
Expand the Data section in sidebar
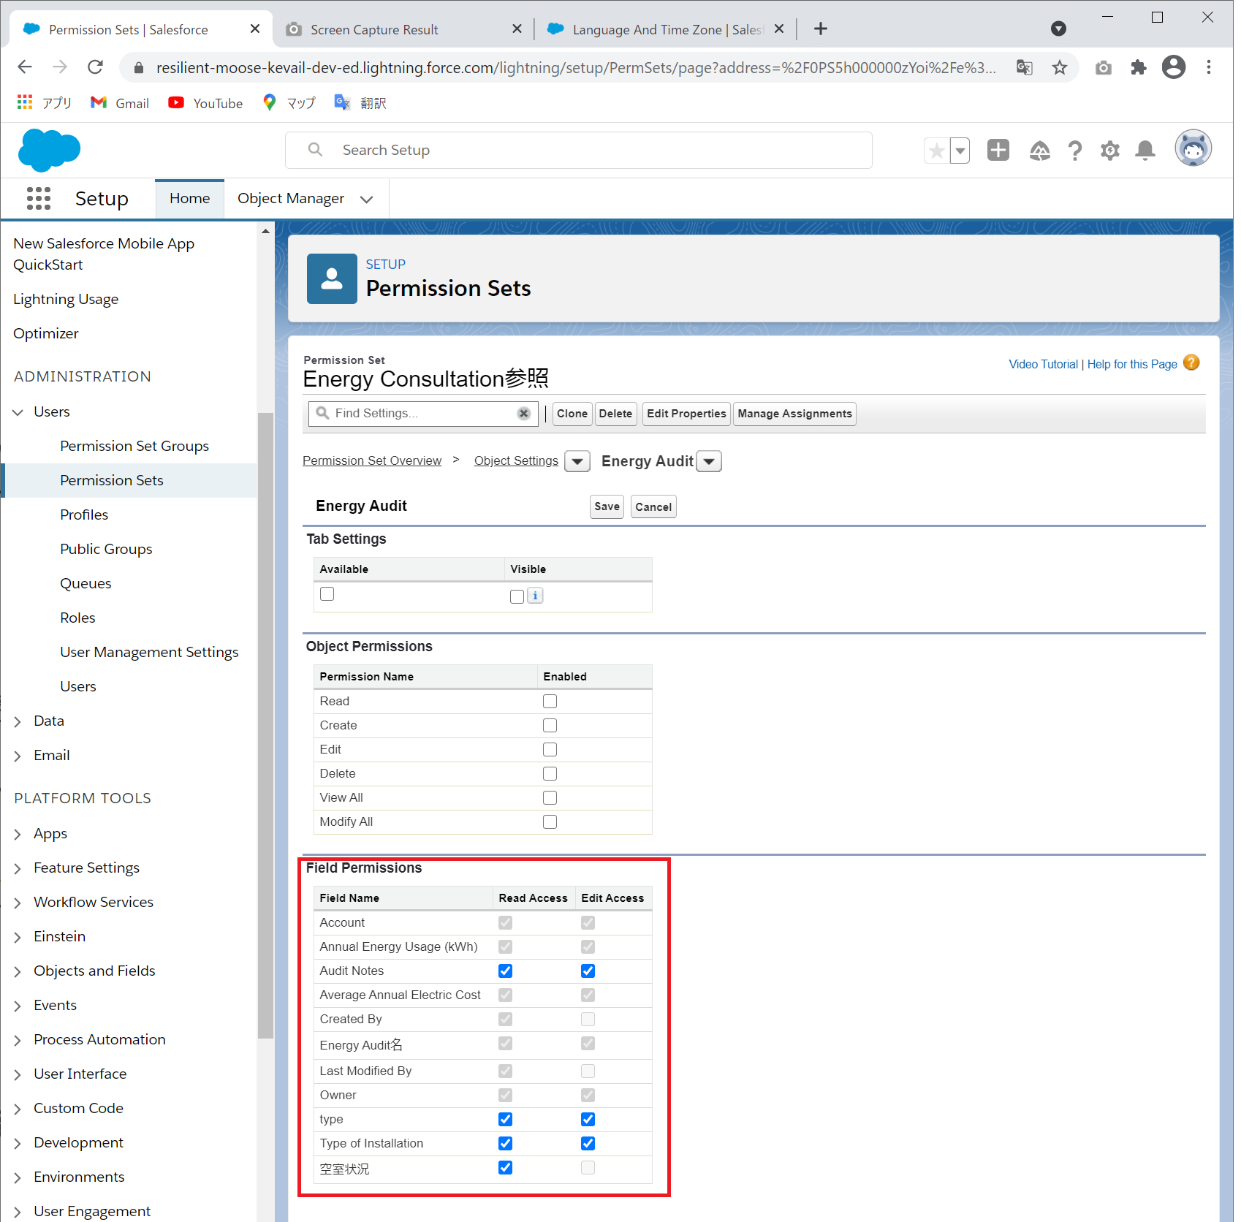[x=18, y=721]
